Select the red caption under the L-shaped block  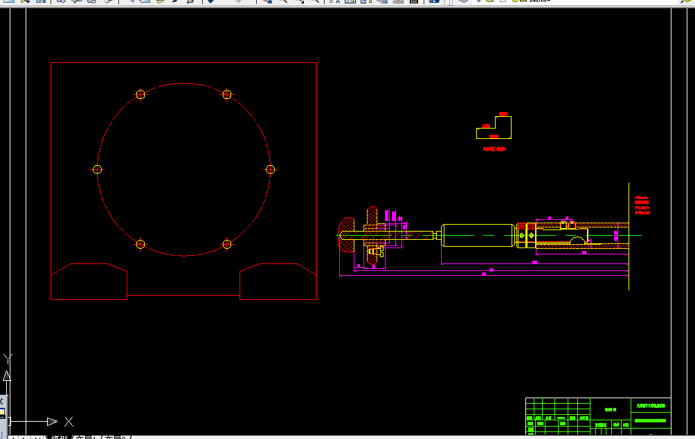click(494, 149)
